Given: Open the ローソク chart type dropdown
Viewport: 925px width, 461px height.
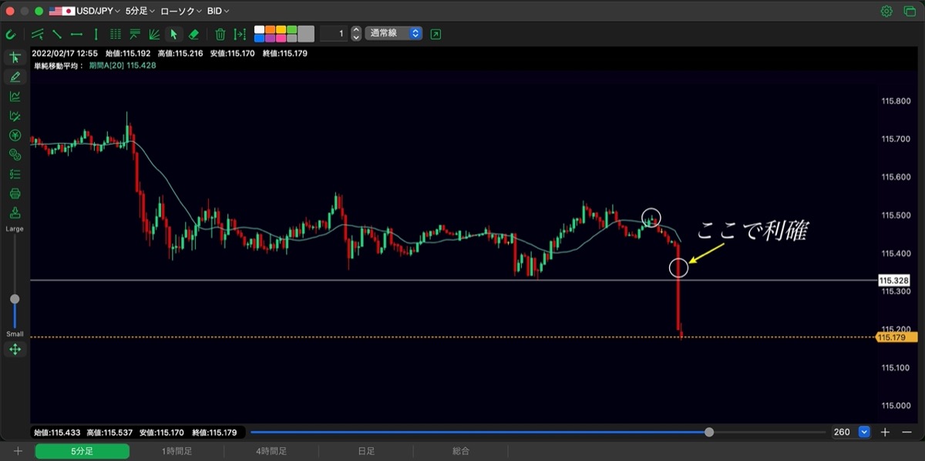Looking at the screenshot, I should [x=181, y=12].
